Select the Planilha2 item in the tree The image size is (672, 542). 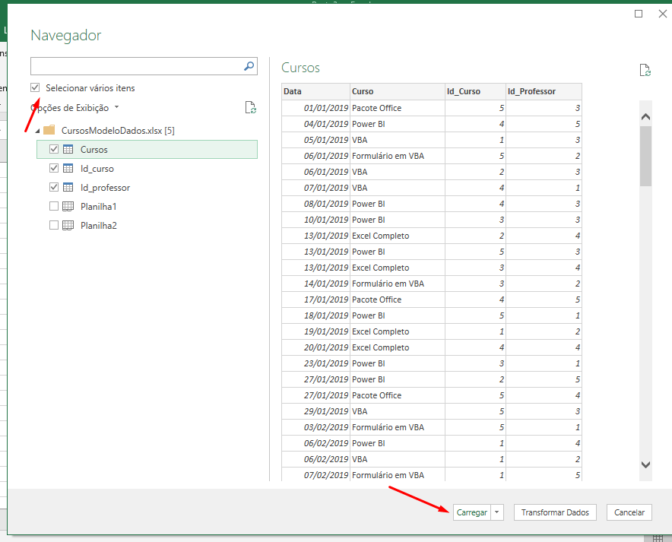[99, 225]
